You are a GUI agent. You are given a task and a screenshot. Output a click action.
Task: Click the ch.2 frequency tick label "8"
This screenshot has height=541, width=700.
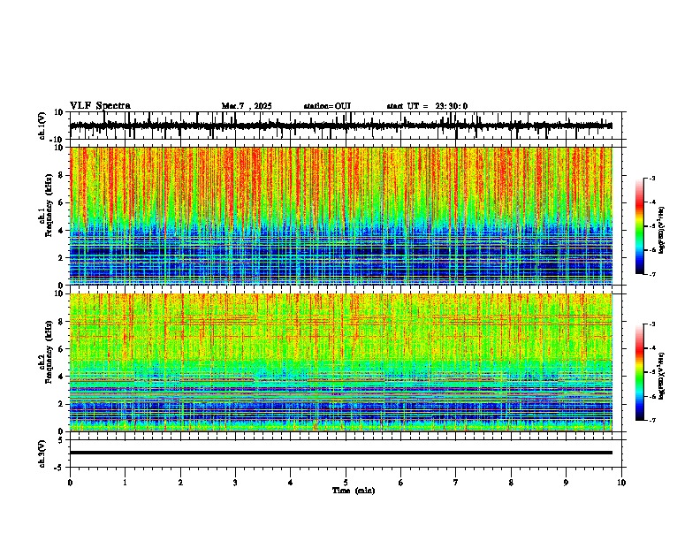[61, 322]
